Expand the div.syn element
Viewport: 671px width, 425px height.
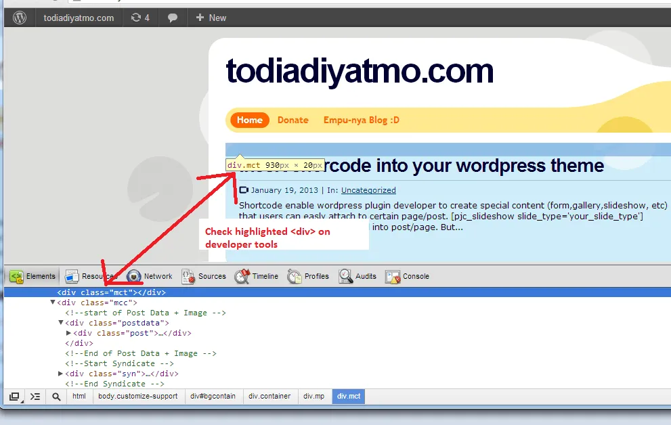(60, 373)
